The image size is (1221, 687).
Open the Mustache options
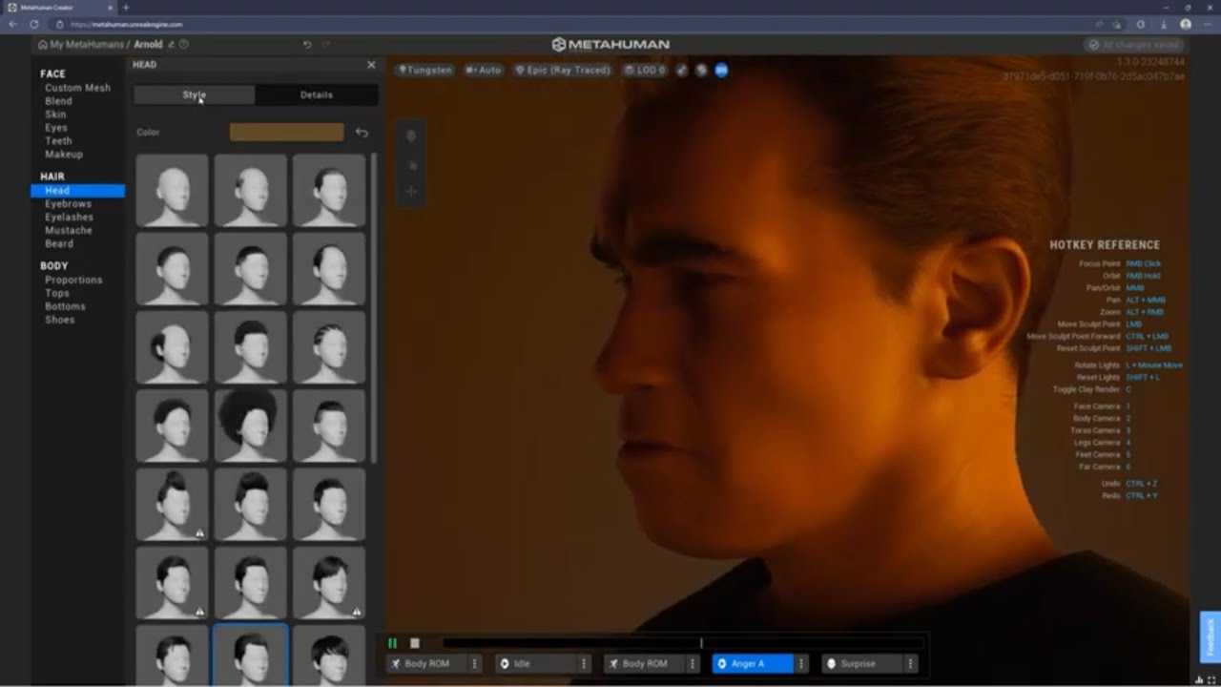point(68,231)
